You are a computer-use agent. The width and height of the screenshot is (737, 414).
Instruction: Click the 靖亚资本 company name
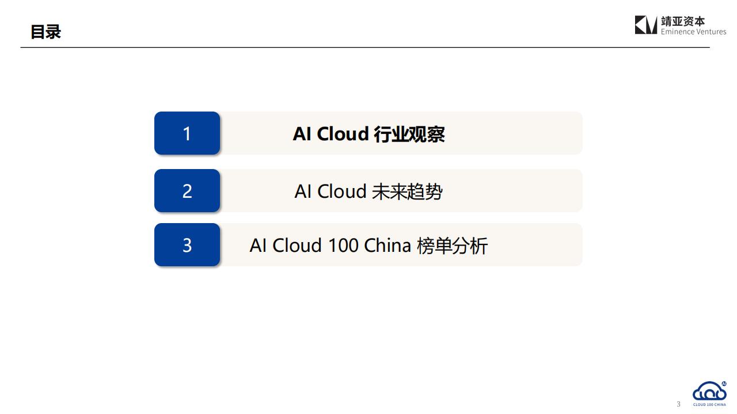tap(683, 21)
